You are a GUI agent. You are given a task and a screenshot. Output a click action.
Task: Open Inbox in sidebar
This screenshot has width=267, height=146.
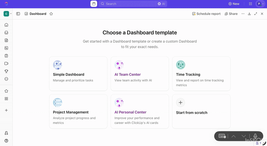[x=6, y=32]
